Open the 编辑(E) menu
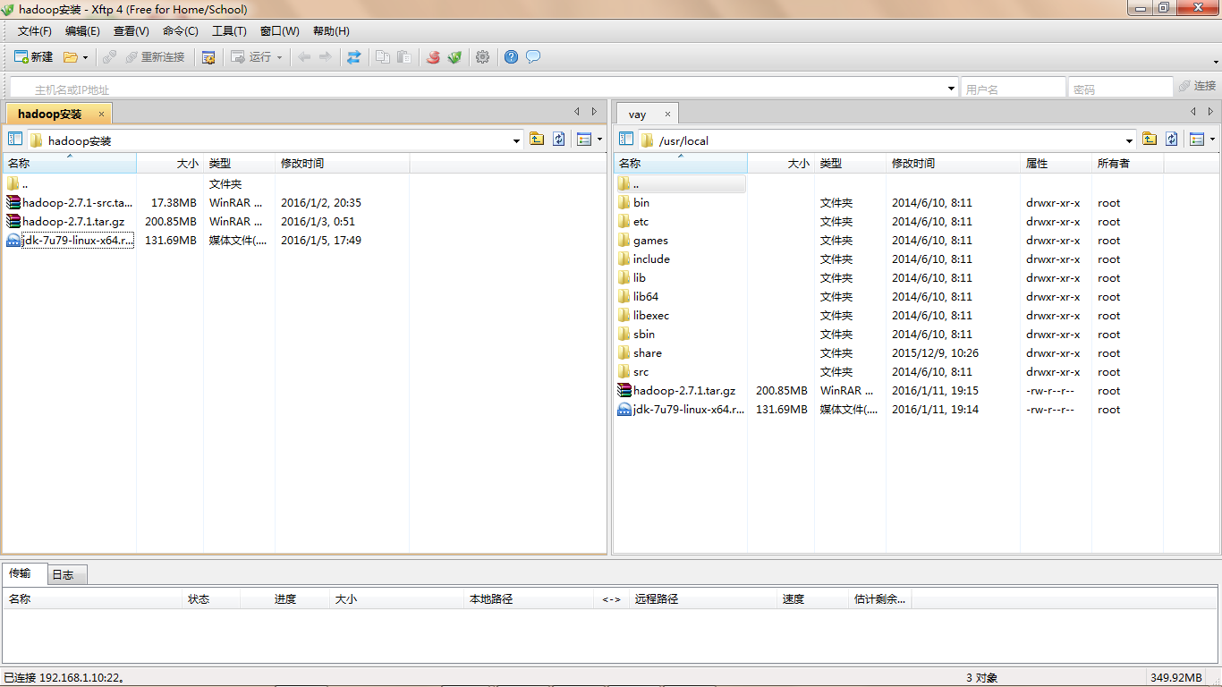This screenshot has height=687, width=1222. coord(82,30)
